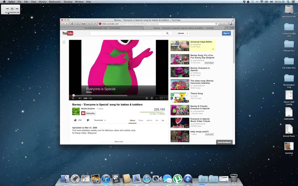Click the report flag icon
Screen dimensions: 298x186
163,120
